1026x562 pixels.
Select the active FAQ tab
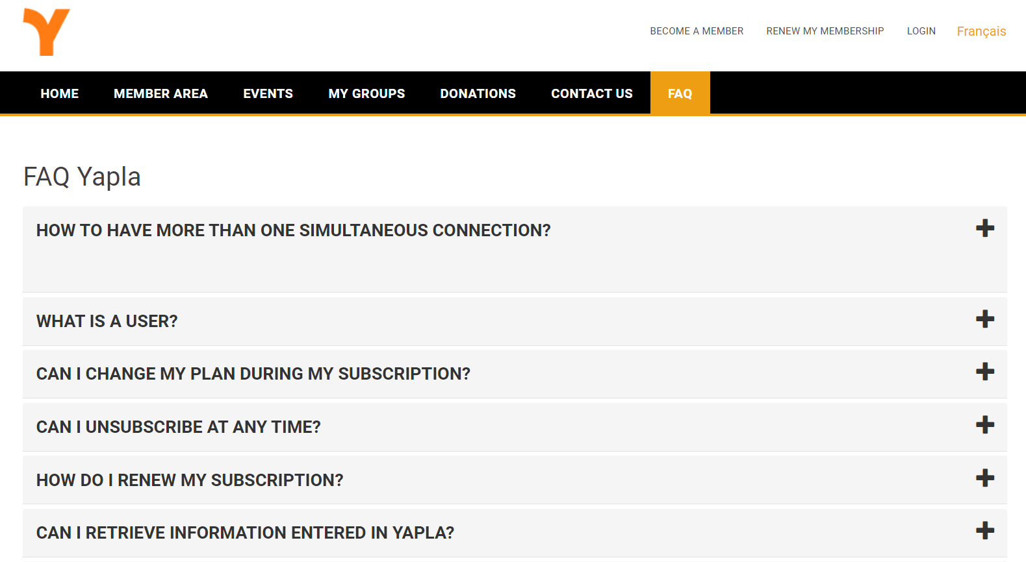680,93
